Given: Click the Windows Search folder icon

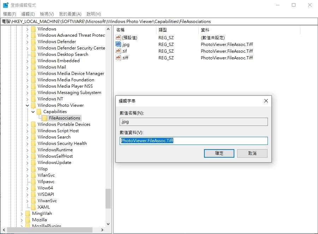Looking at the screenshot, I should (34, 137).
